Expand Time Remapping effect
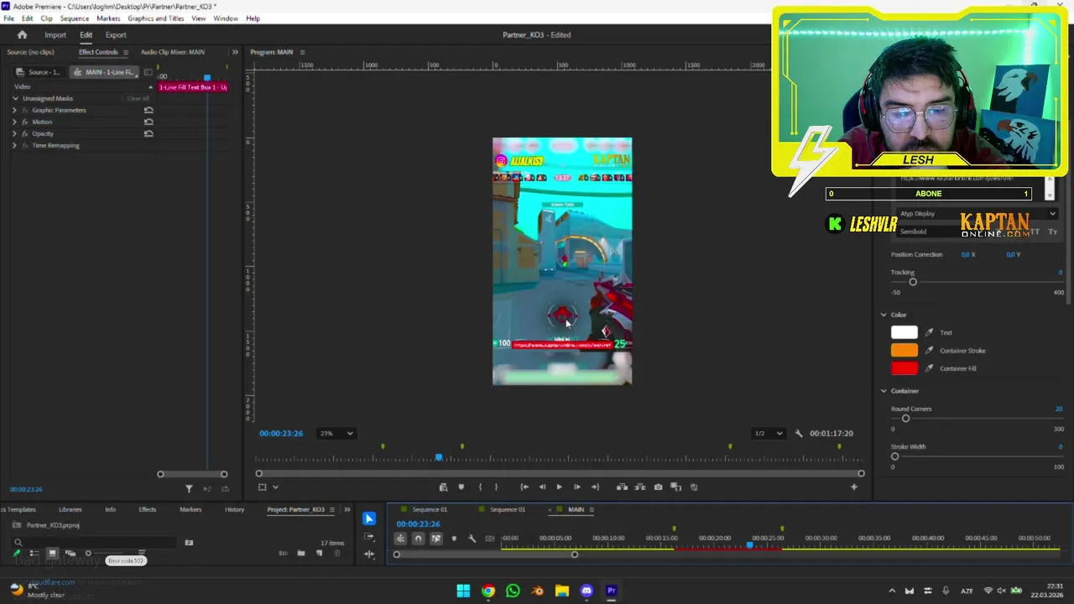The height and width of the screenshot is (604, 1074). pyautogui.click(x=14, y=145)
